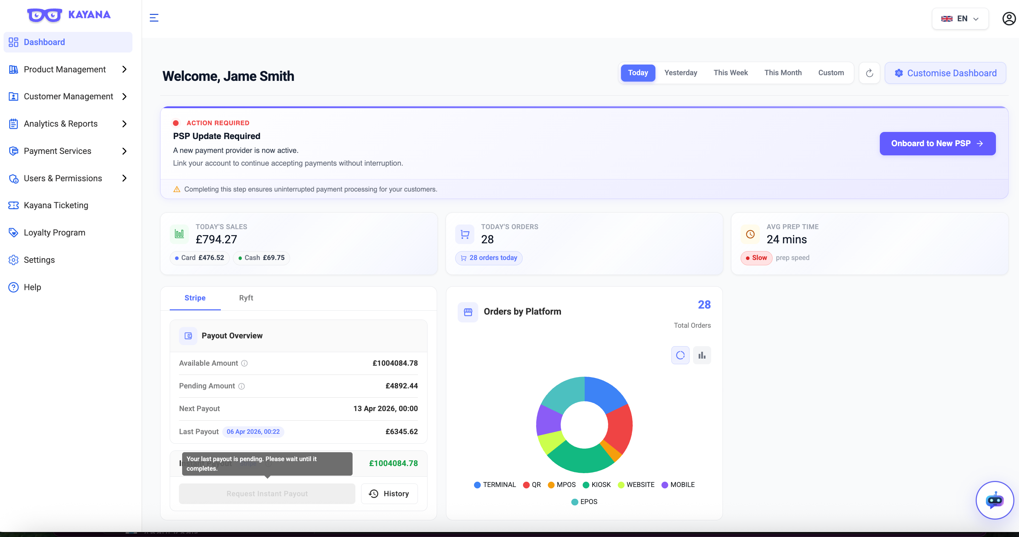
Task: Refresh the dashboard data with the reload icon
Action: 869,73
